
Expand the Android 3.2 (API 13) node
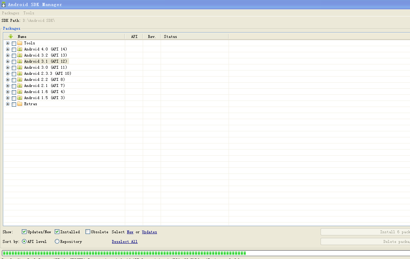(8, 55)
